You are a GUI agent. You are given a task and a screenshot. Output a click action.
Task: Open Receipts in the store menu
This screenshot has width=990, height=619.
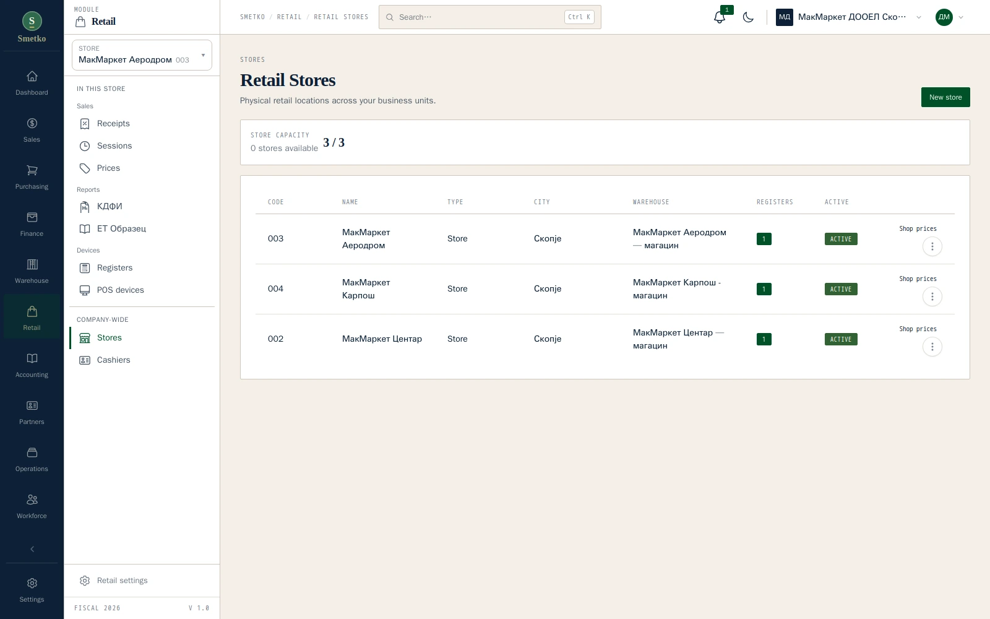[x=142, y=124]
